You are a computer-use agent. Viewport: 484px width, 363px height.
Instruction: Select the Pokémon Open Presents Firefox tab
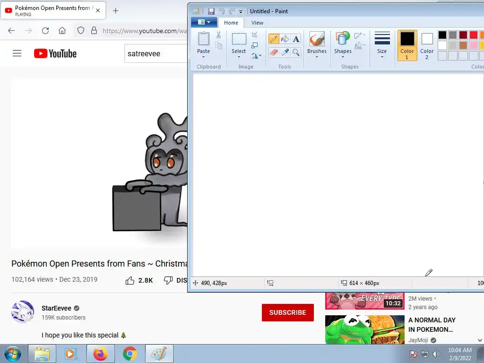pyautogui.click(x=53, y=10)
